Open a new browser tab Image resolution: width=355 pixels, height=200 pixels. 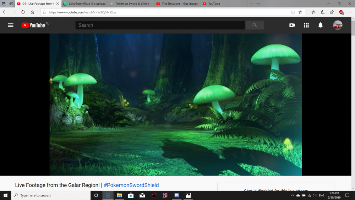[x=251, y=4]
